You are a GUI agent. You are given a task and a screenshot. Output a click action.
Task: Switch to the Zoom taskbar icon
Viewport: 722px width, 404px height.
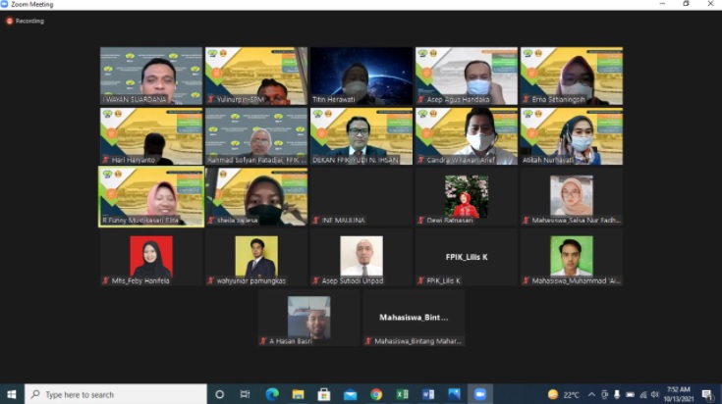(x=480, y=394)
